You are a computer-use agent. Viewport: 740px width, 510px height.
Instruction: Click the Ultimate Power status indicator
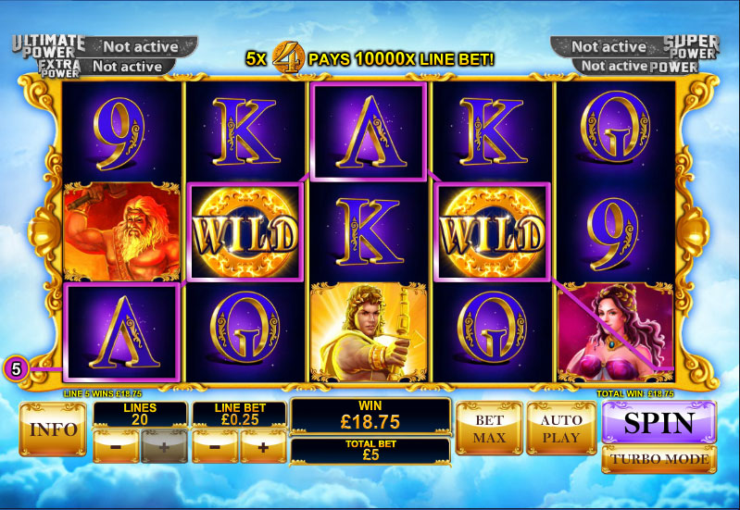[x=141, y=46]
